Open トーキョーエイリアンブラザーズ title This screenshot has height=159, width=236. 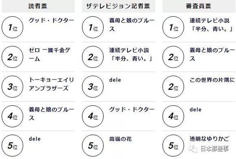51,84
